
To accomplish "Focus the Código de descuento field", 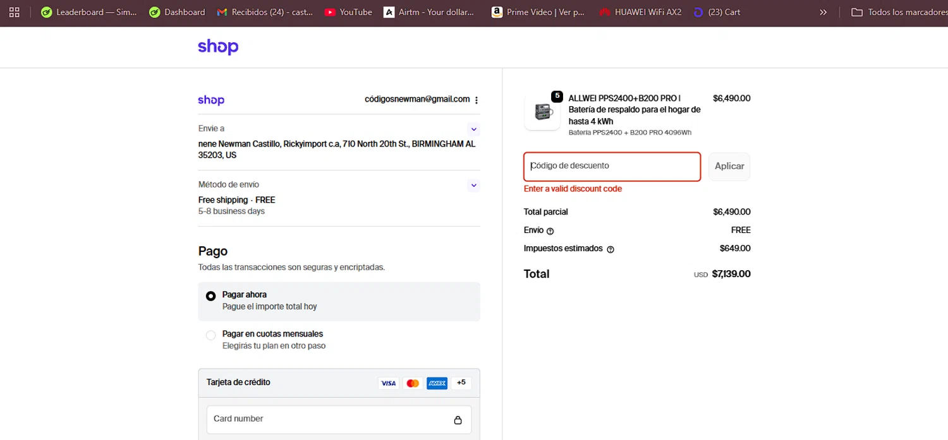I will [612, 166].
